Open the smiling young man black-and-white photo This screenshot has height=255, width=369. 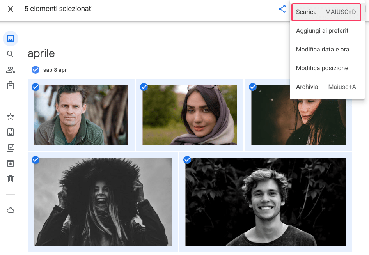[x=265, y=202]
